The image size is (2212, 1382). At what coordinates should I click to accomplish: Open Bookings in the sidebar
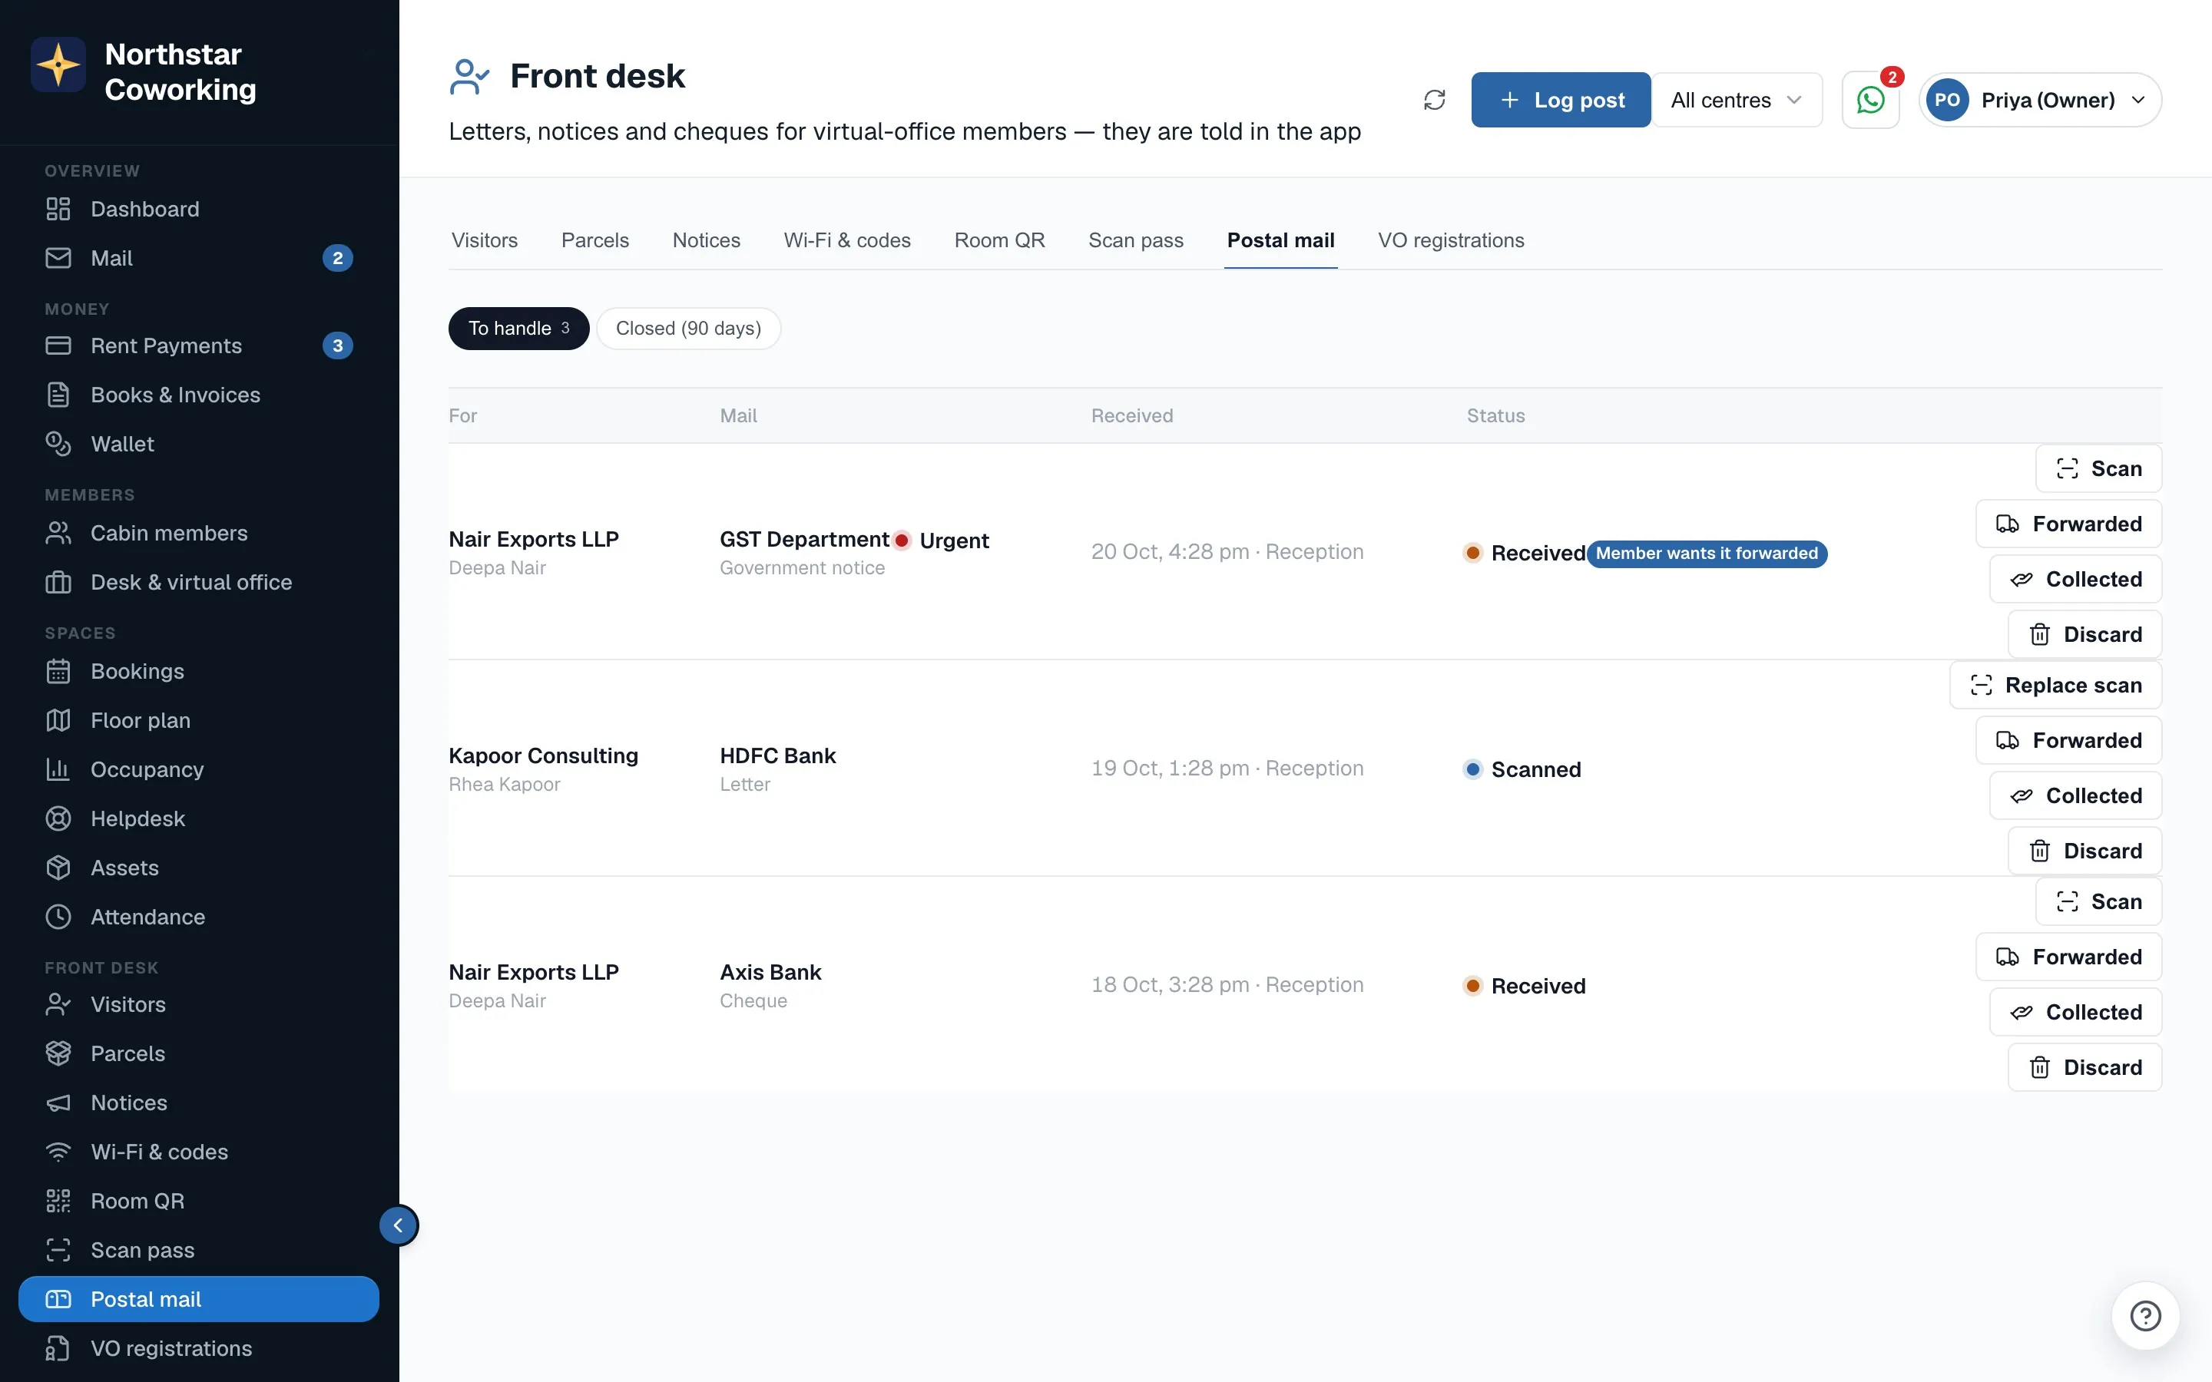tap(198, 671)
